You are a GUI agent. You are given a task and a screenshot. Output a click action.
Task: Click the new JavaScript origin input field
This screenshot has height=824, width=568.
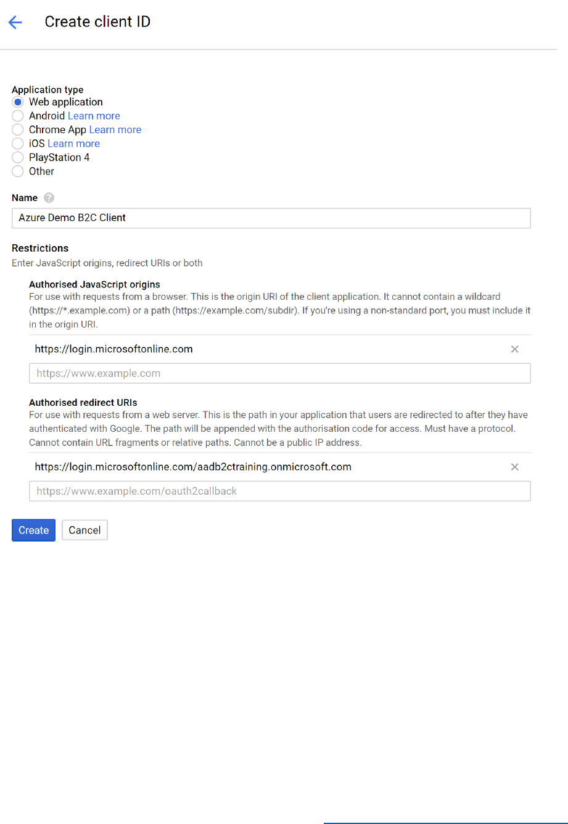[279, 373]
